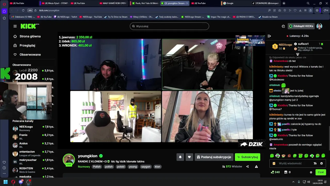
Task: Click the Podaruj subskrypcje button
Action: [214, 157]
